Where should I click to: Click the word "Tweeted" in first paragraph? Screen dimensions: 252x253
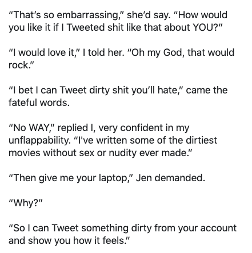point(86,27)
